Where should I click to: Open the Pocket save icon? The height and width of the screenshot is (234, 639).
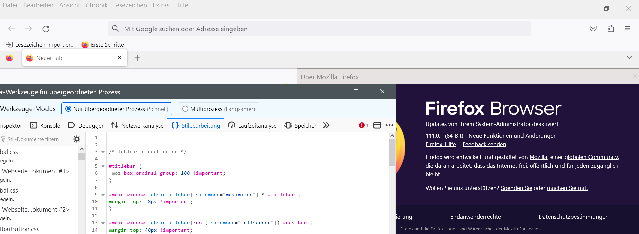[x=593, y=29]
